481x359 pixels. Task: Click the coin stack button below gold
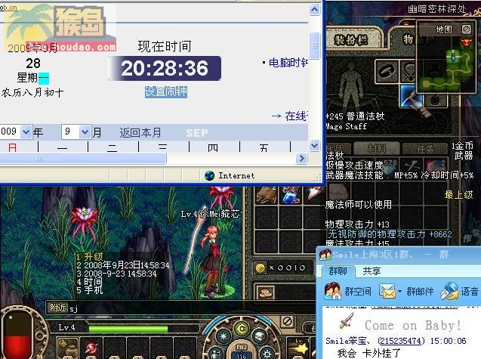coord(266,292)
